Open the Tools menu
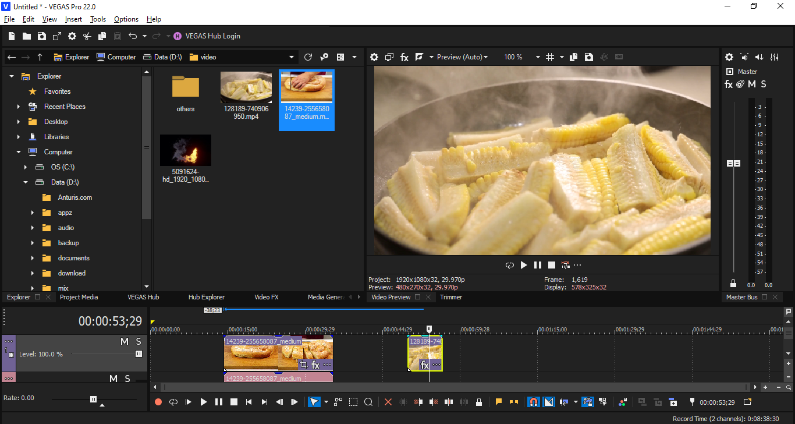This screenshot has width=795, height=424. (98, 19)
